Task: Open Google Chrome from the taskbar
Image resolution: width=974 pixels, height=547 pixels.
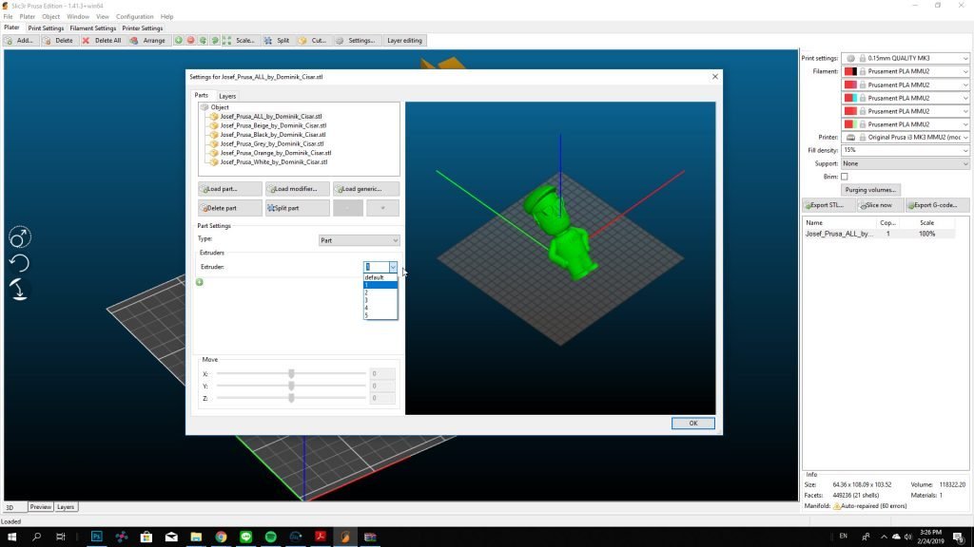Action: [221, 538]
